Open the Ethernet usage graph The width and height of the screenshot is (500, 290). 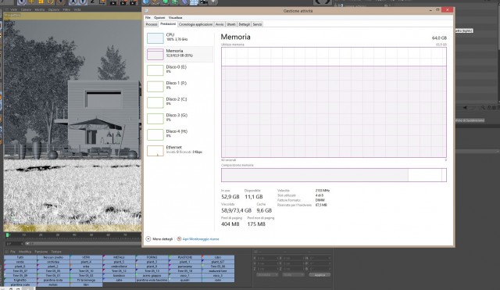coord(180,150)
